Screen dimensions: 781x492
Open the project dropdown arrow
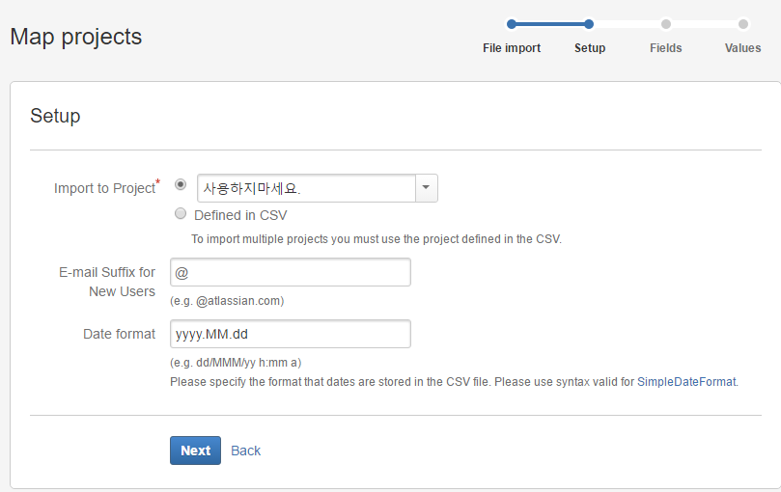click(x=427, y=188)
